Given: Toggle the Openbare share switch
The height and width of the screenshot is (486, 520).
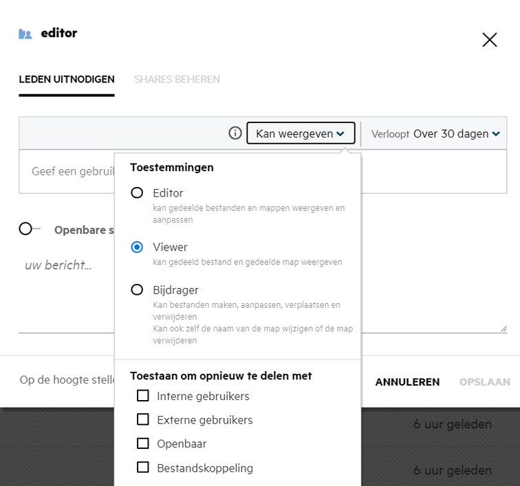Looking at the screenshot, I should pos(30,229).
